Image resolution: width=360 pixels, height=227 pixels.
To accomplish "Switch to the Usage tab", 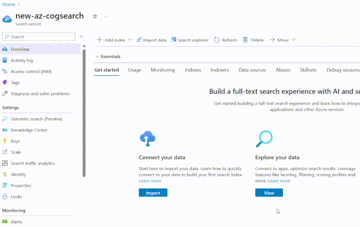I will tap(135, 70).
